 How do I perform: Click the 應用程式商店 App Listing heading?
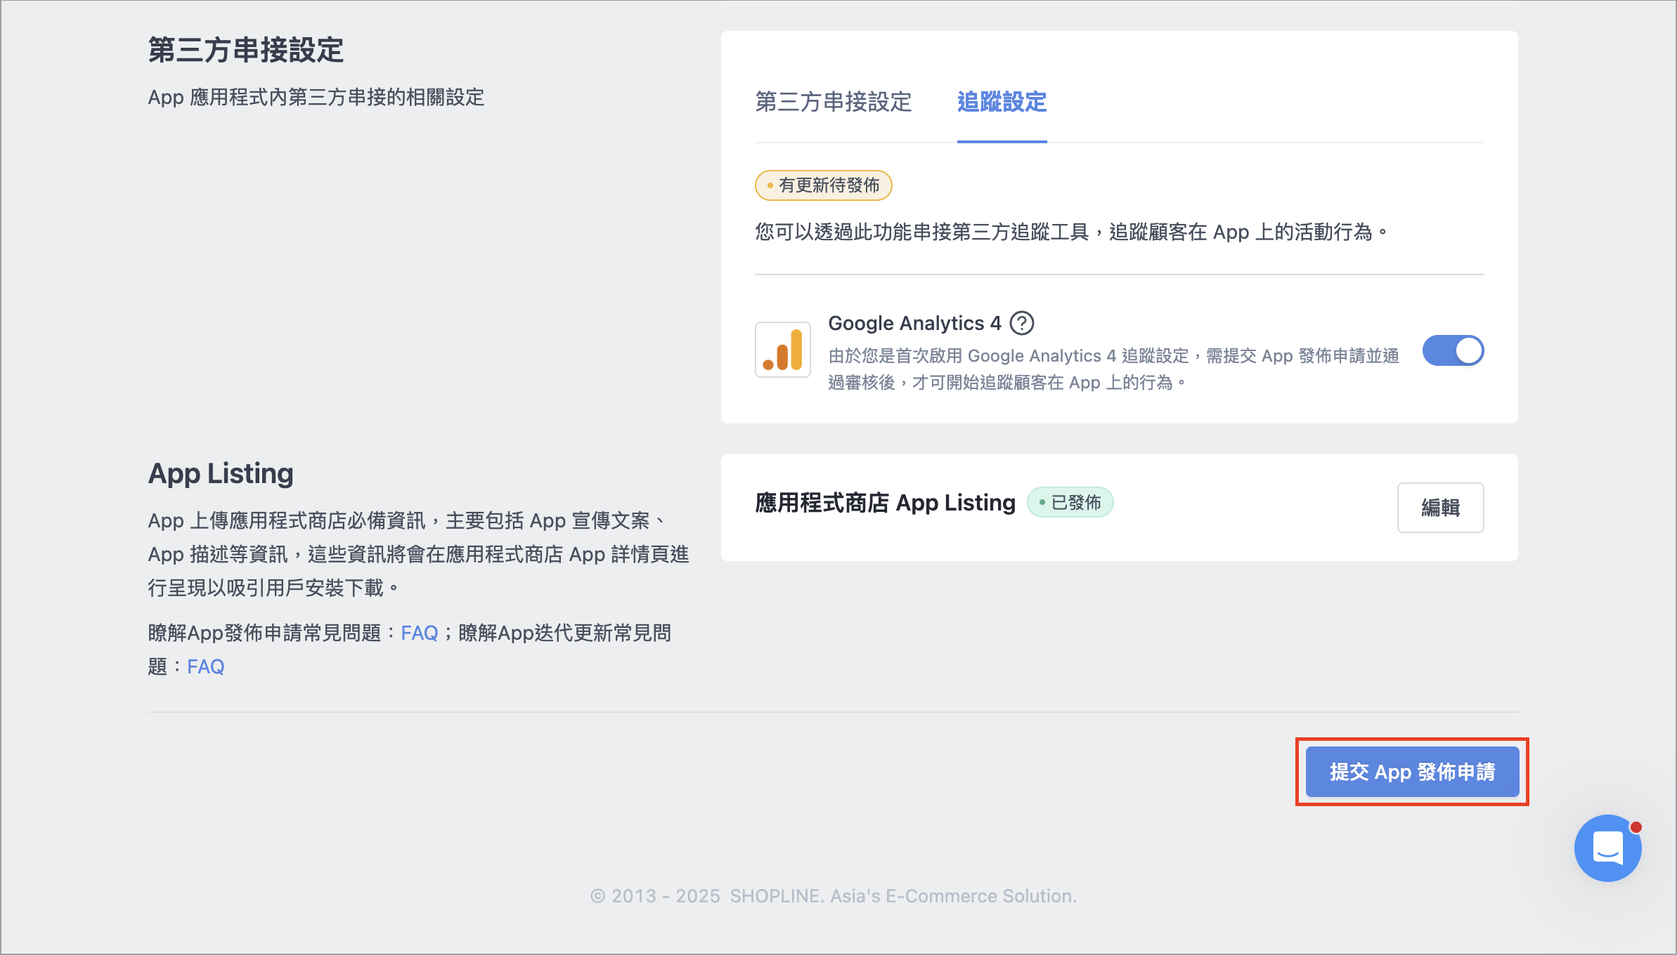pos(885,503)
